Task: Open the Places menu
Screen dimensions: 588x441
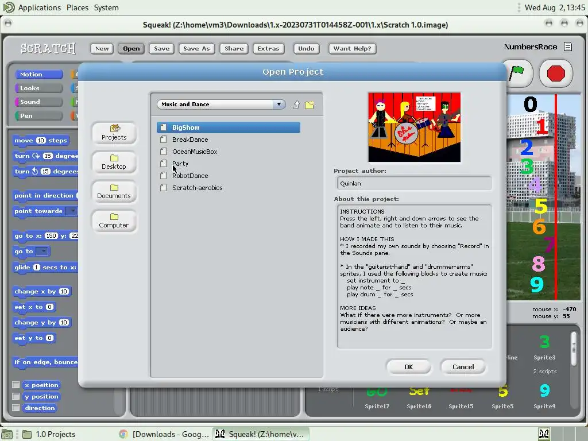Action: (78, 7)
